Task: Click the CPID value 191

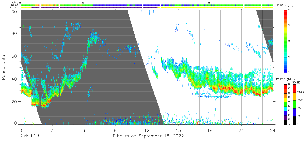Action: point(84,3)
